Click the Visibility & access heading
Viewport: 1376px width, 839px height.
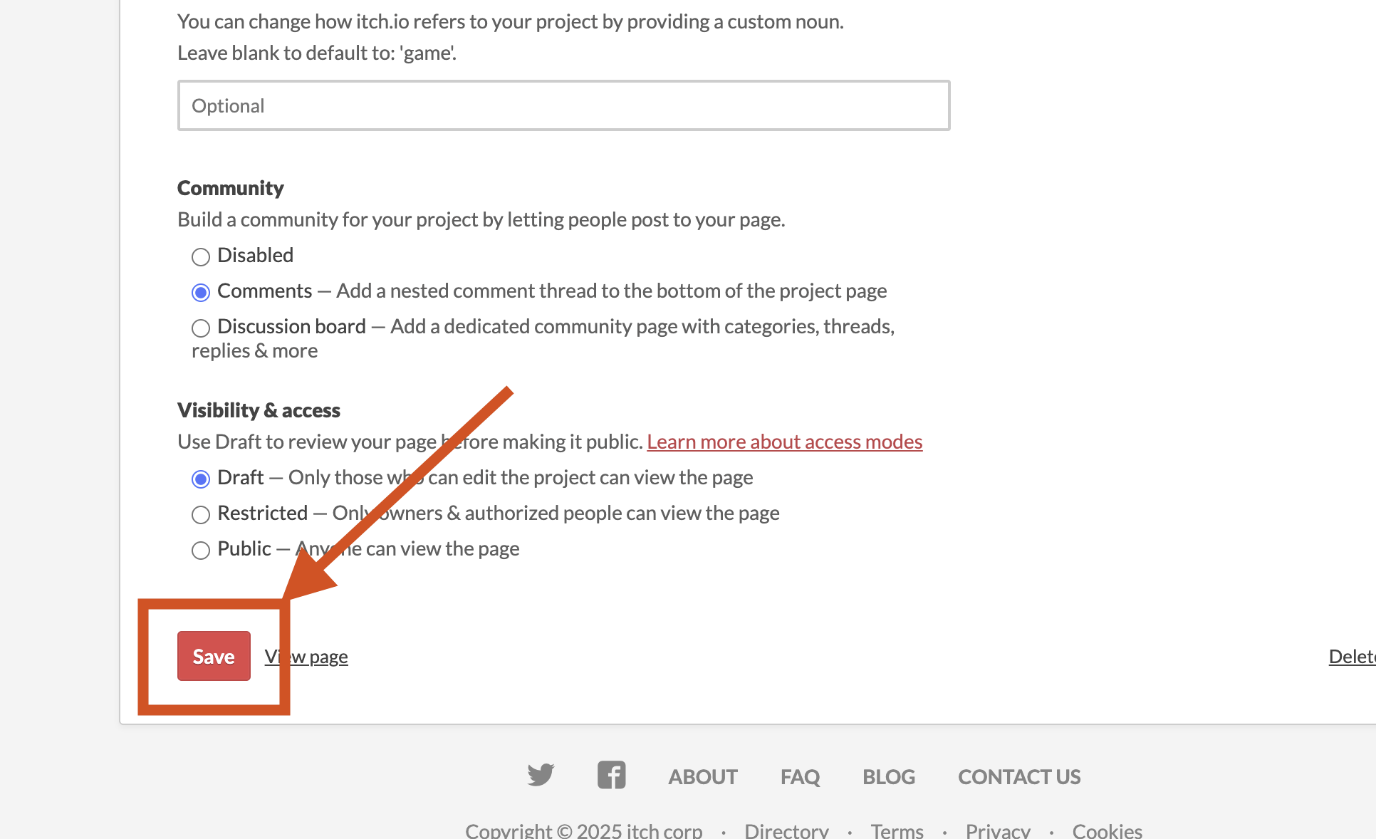pyautogui.click(x=259, y=410)
